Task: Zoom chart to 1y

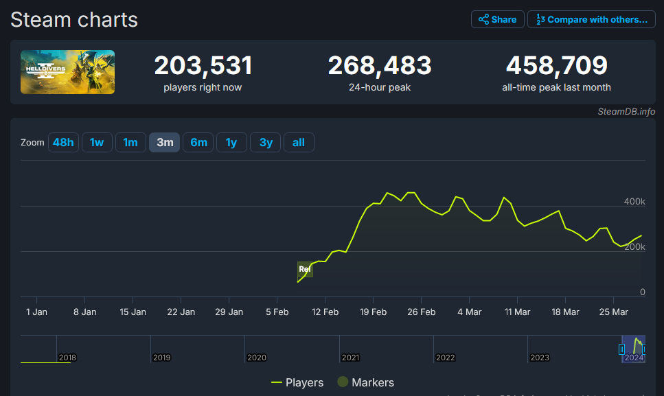Action: (x=231, y=142)
